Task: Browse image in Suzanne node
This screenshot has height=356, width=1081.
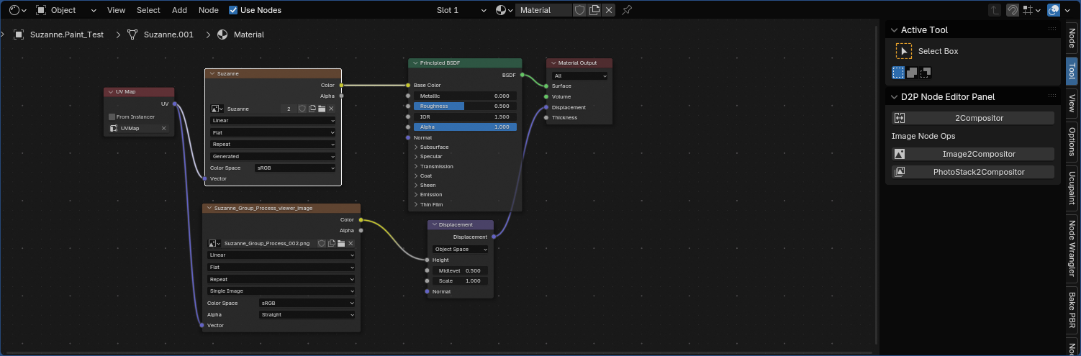Action: tap(217, 109)
